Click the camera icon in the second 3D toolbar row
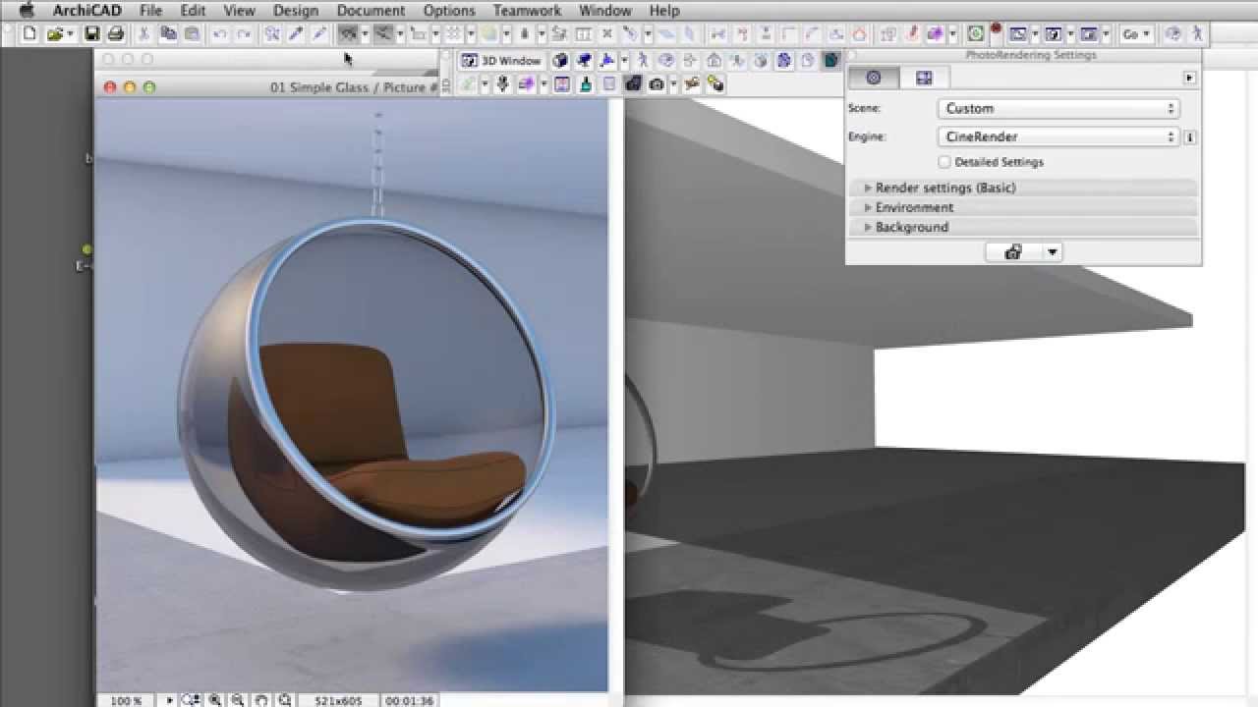Screen dimensions: 1258x707 657,84
